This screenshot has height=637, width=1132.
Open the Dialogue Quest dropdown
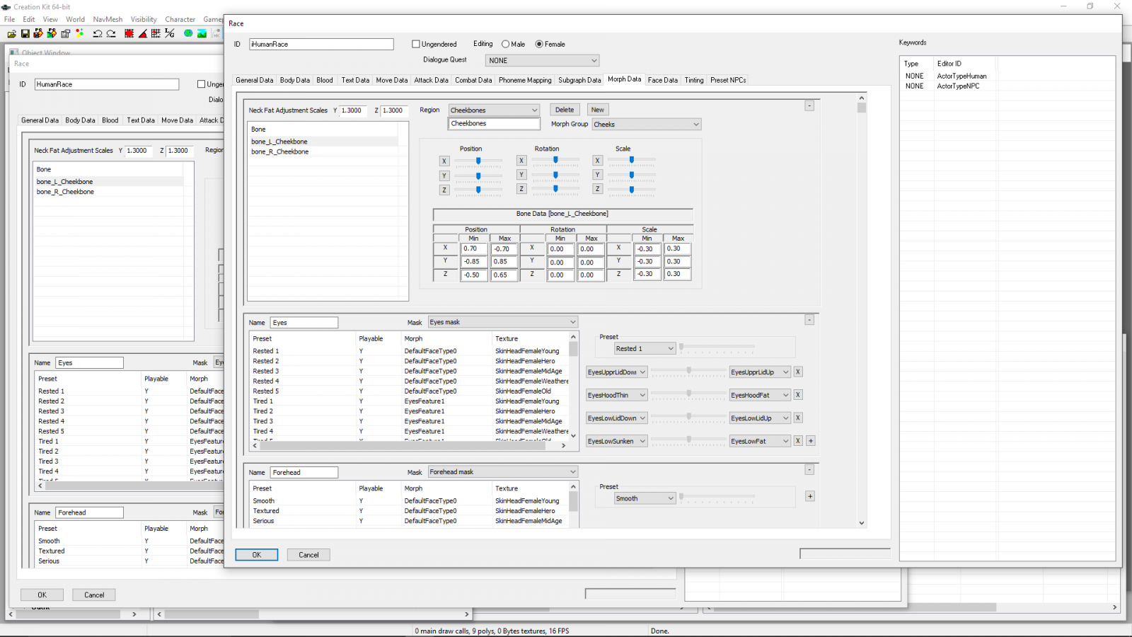542,61
